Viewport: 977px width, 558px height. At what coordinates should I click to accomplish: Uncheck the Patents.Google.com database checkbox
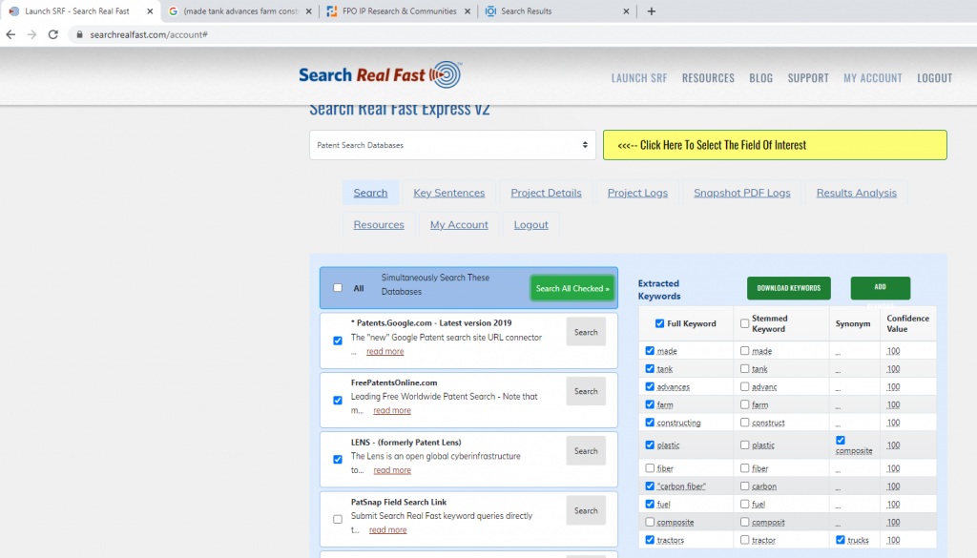[338, 341]
